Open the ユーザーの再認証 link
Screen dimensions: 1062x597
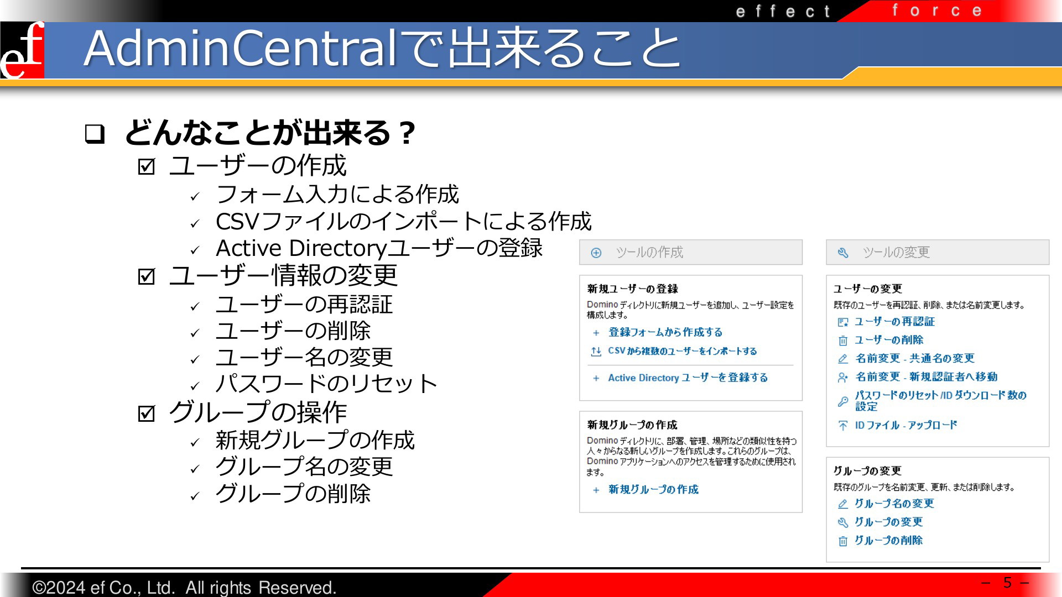[x=894, y=322]
